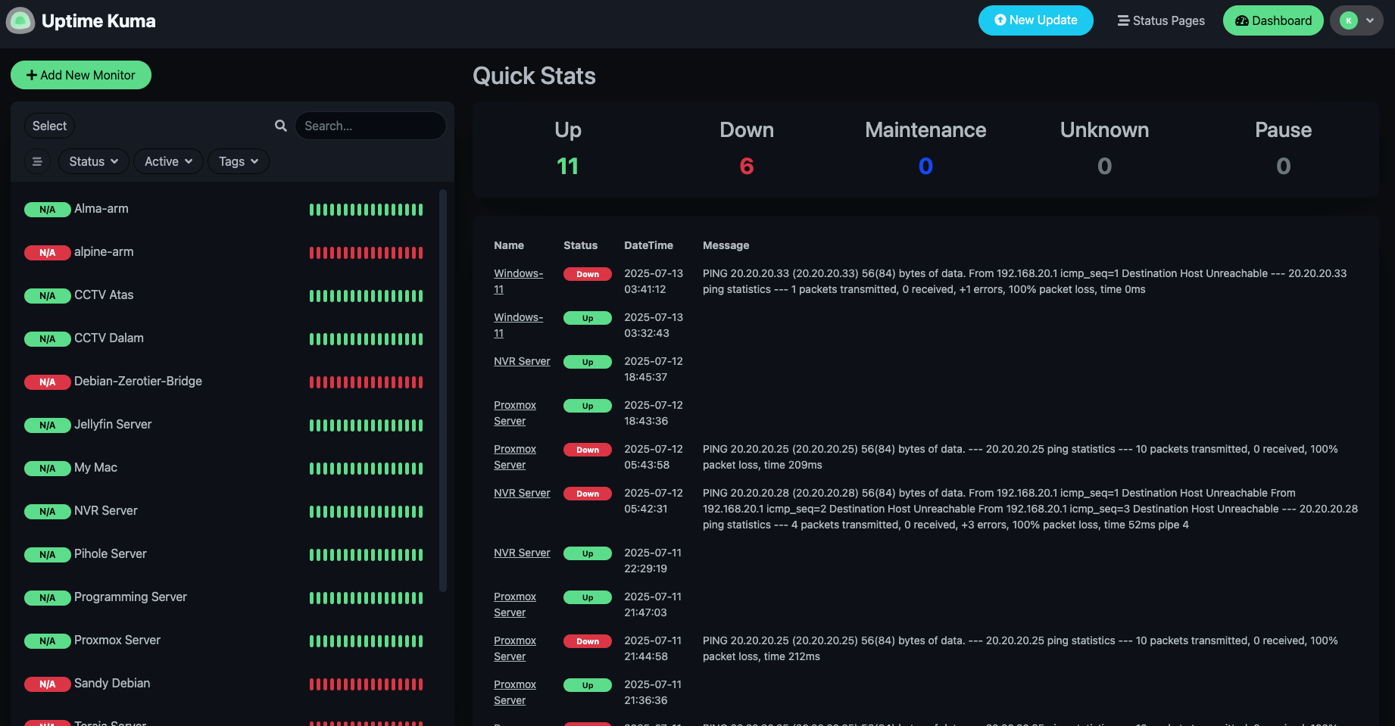Select the Debian-Zerotier-Bridge monitor
Image resolution: width=1395 pixels, height=726 pixels.
click(x=224, y=382)
